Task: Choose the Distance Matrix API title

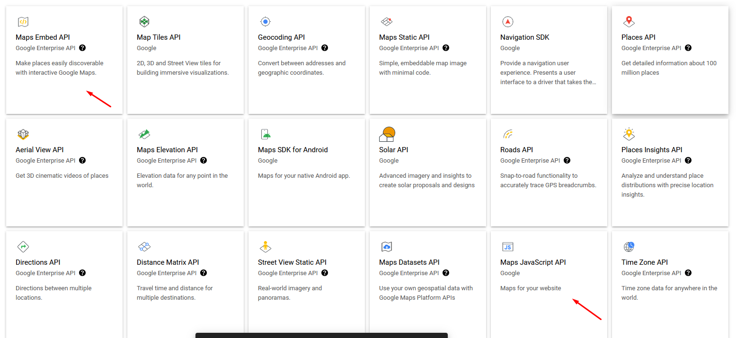Action: tap(168, 262)
